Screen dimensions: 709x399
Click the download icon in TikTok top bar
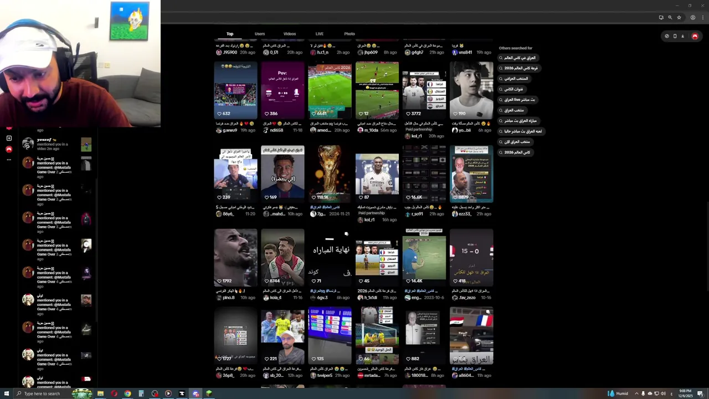682,36
